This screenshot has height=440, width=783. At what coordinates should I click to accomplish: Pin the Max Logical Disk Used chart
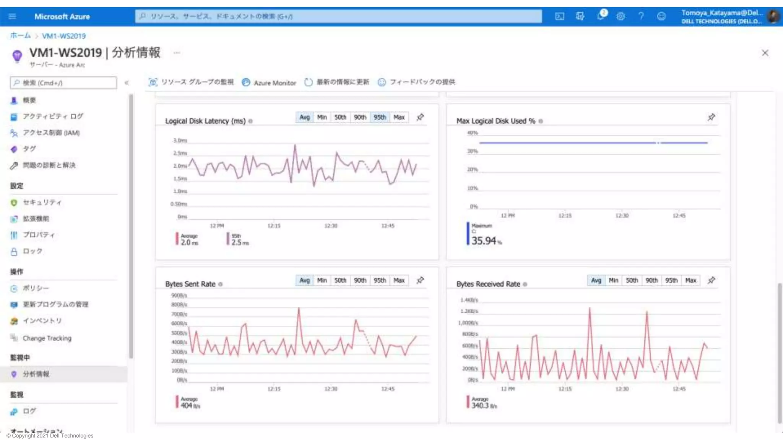click(711, 117)
